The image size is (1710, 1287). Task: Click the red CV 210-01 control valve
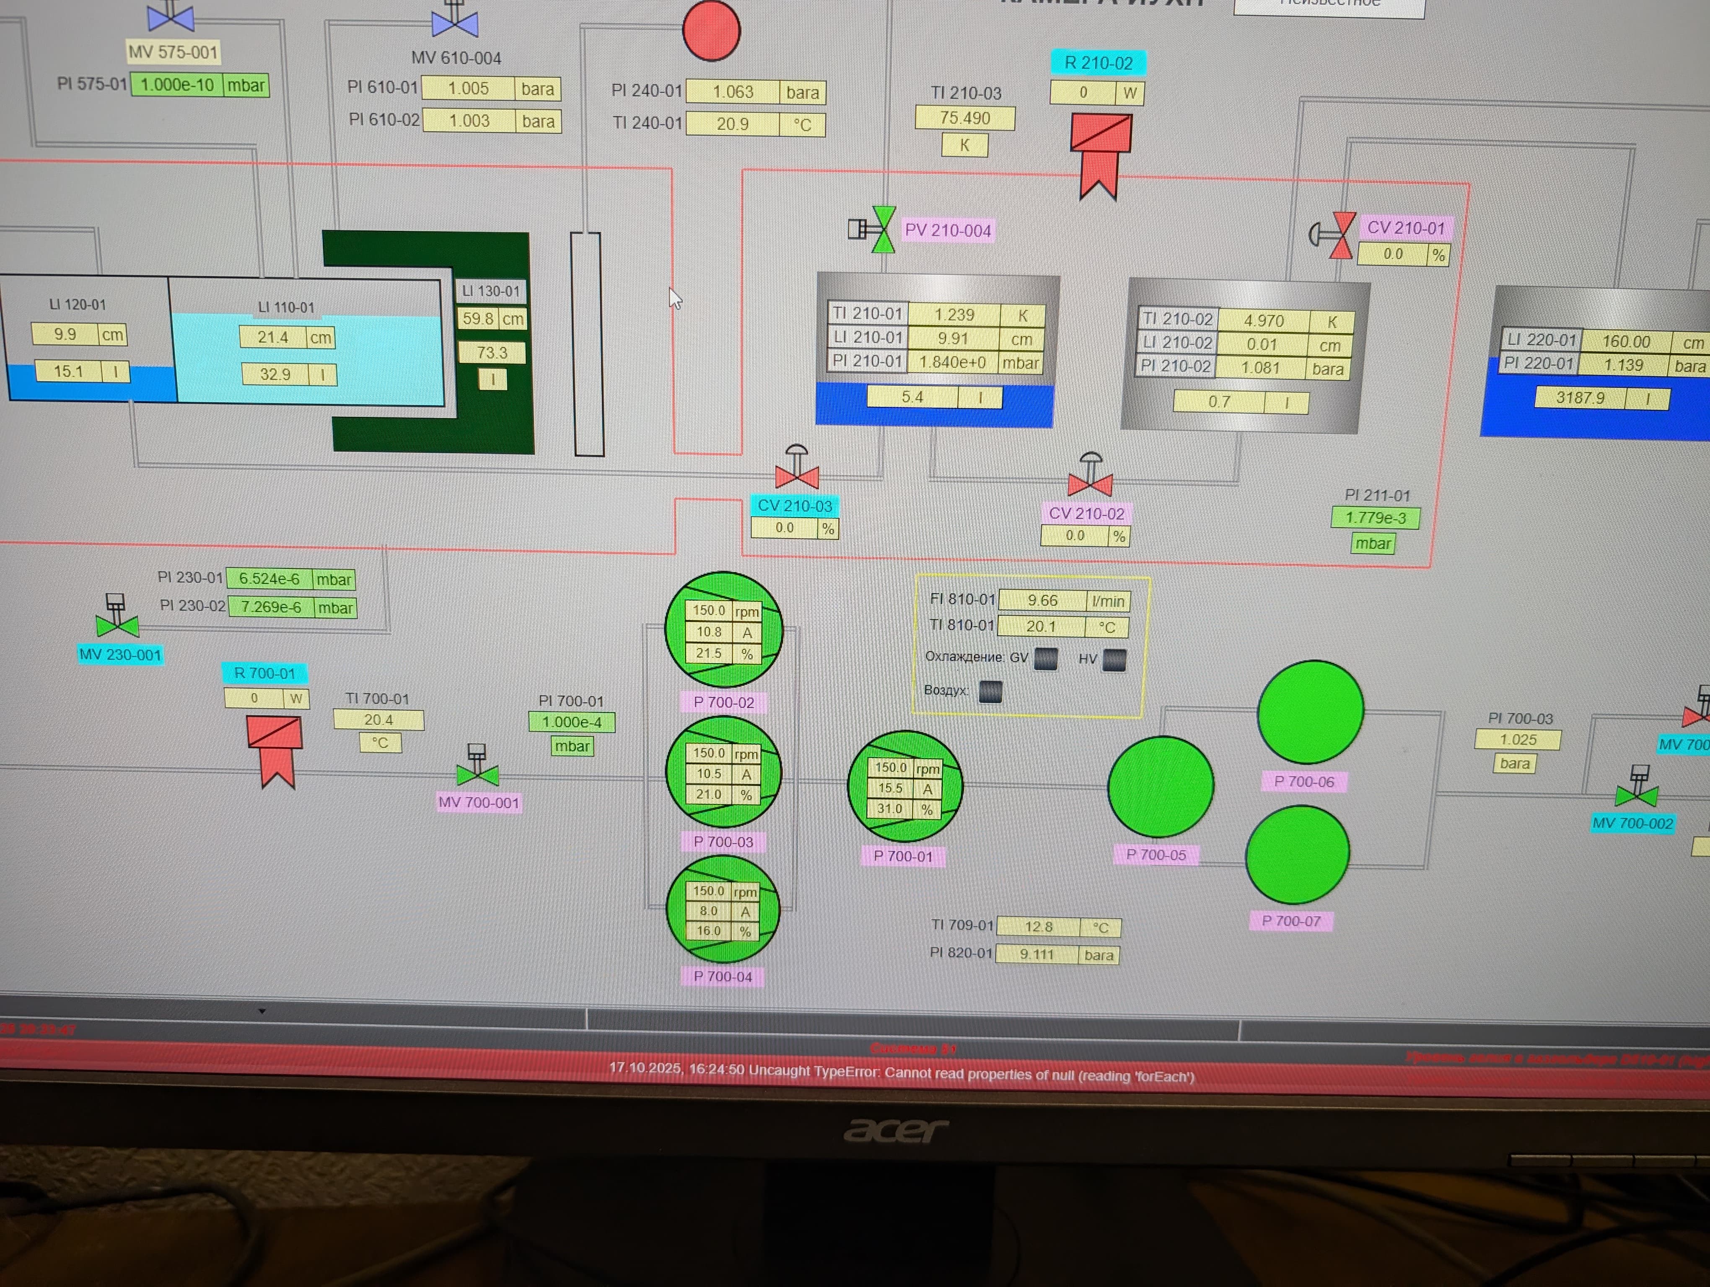click(x=1342, y=235)
